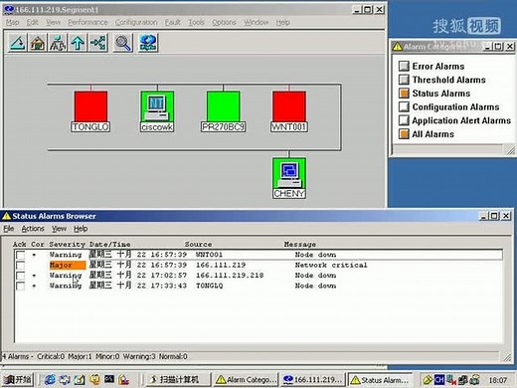Viewport: 517px width, 388px height.
Task: Switch to Status Alarm... taskbar button
Action: pyautogui.click(x=380, y=379)
